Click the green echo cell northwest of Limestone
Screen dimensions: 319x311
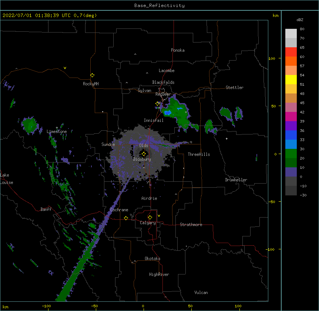click(30, 126)
